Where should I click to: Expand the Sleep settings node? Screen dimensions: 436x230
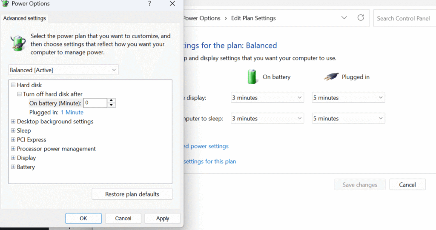click(13, 131)
